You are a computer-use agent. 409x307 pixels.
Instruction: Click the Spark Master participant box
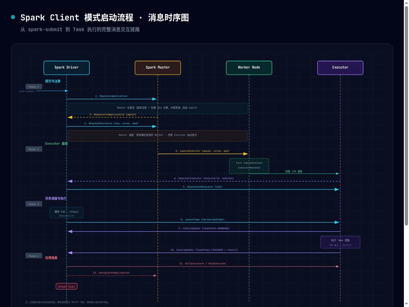158,68
